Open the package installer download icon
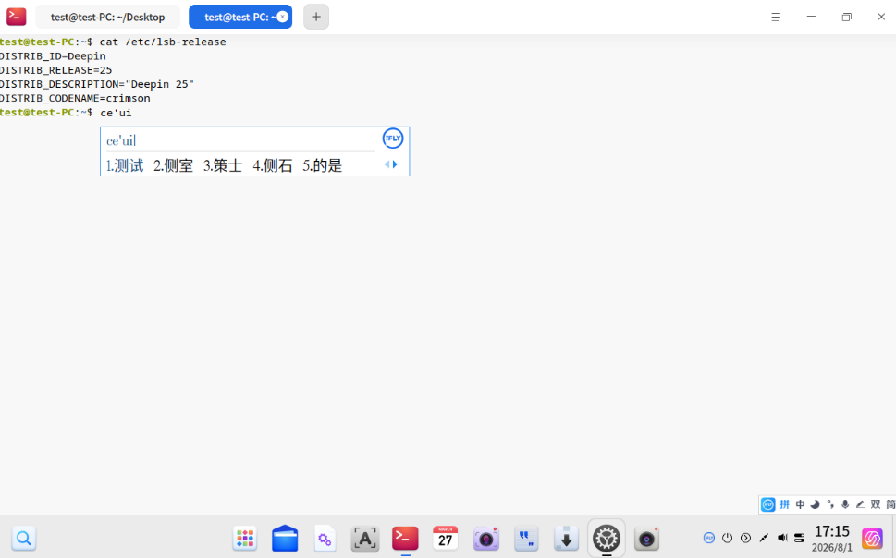This screenshot has height=558, width=896. pos(566,538)
